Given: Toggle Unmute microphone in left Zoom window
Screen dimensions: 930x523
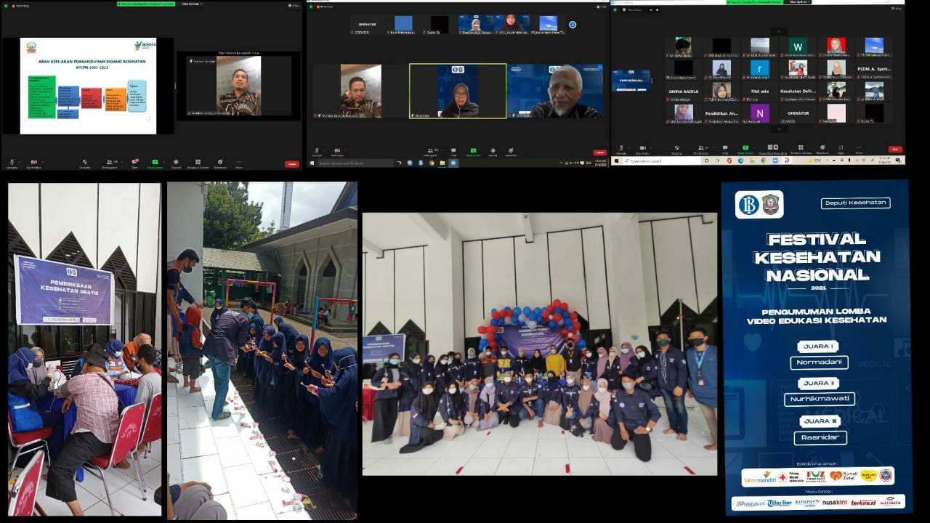Looking at the screenshot, I should click(x=12, y=163).
